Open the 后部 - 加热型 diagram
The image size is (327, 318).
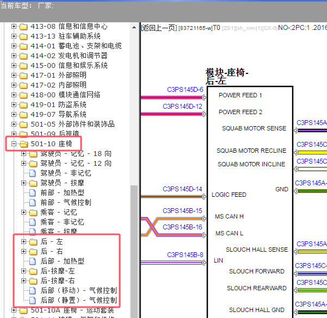tap(62, 261)
